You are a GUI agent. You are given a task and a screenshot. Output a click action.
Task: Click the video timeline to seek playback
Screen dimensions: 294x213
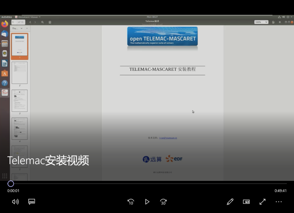point(147,184)
